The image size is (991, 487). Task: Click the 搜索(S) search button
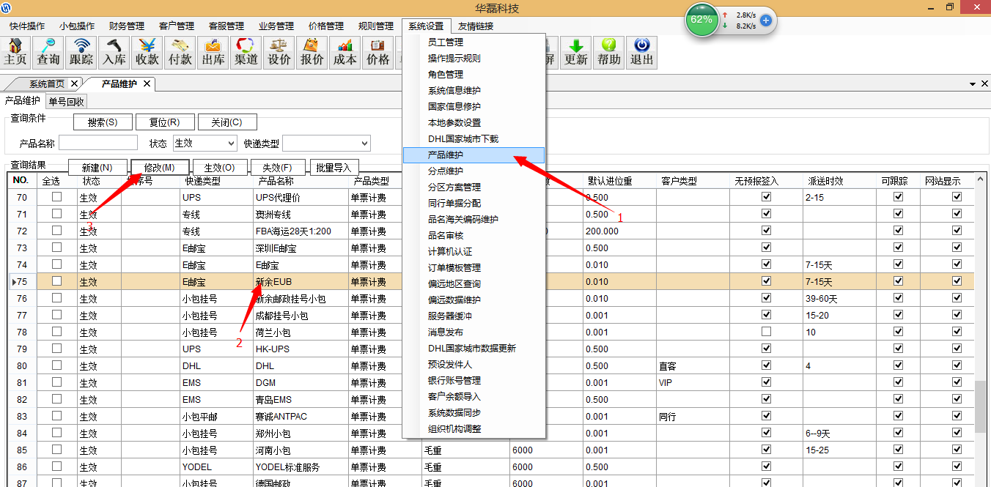(x=102, y=122)
